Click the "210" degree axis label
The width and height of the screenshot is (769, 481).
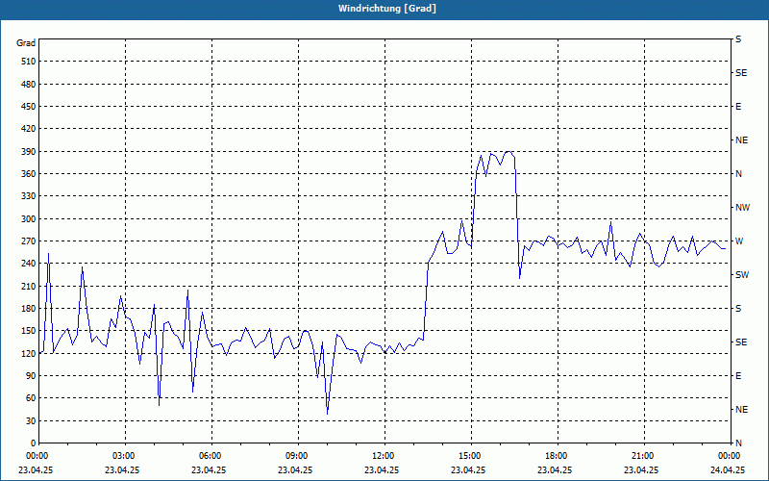point(29,286)
